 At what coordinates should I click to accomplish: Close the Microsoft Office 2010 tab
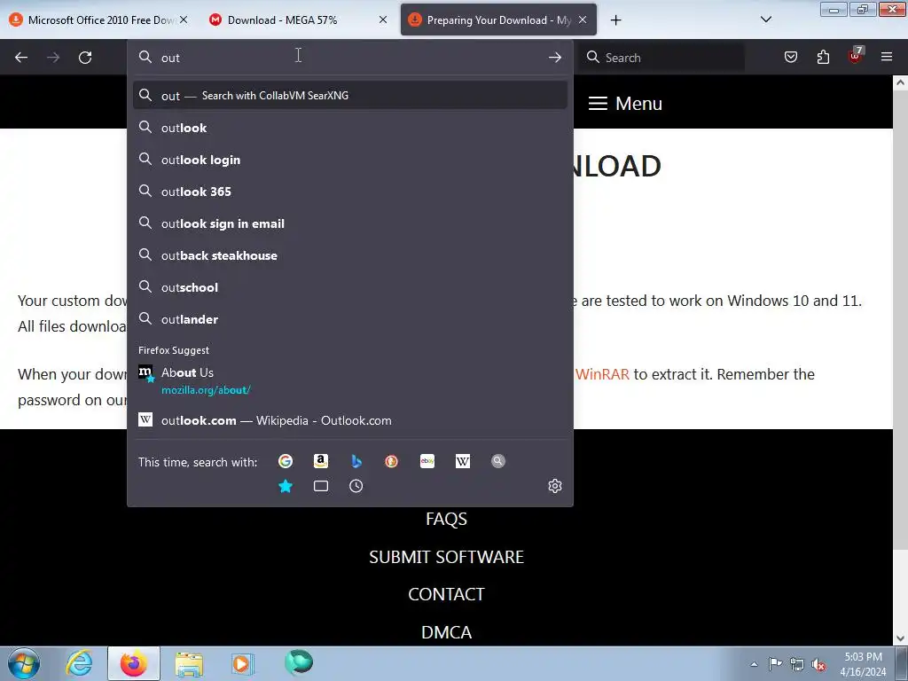coord(184,20)
